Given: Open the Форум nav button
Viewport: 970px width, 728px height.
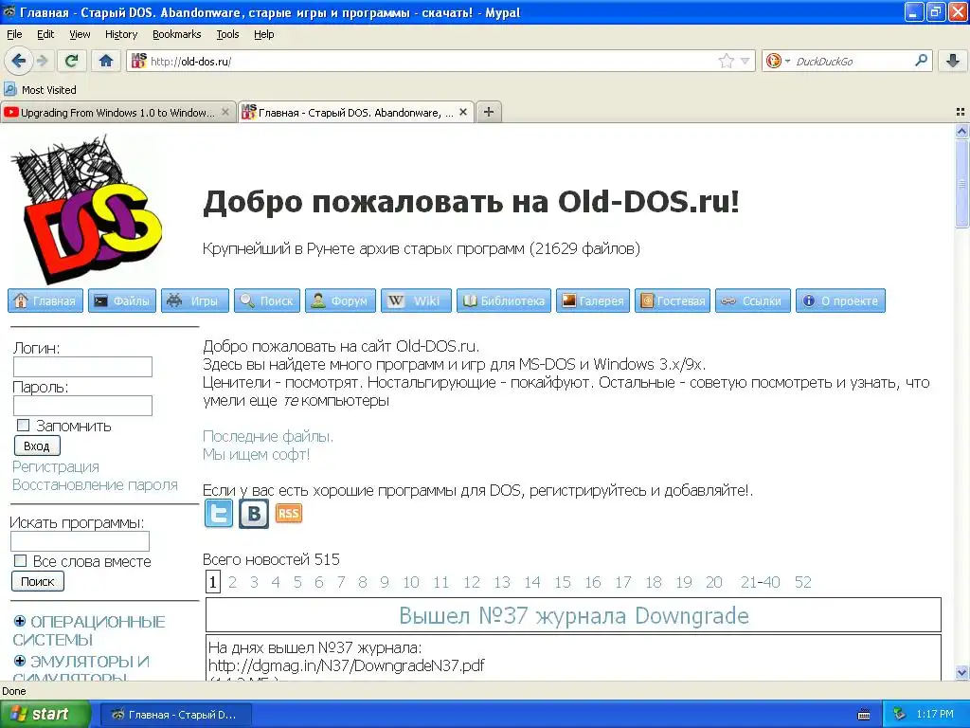Looking at the screenshot, I should point(340,300).
